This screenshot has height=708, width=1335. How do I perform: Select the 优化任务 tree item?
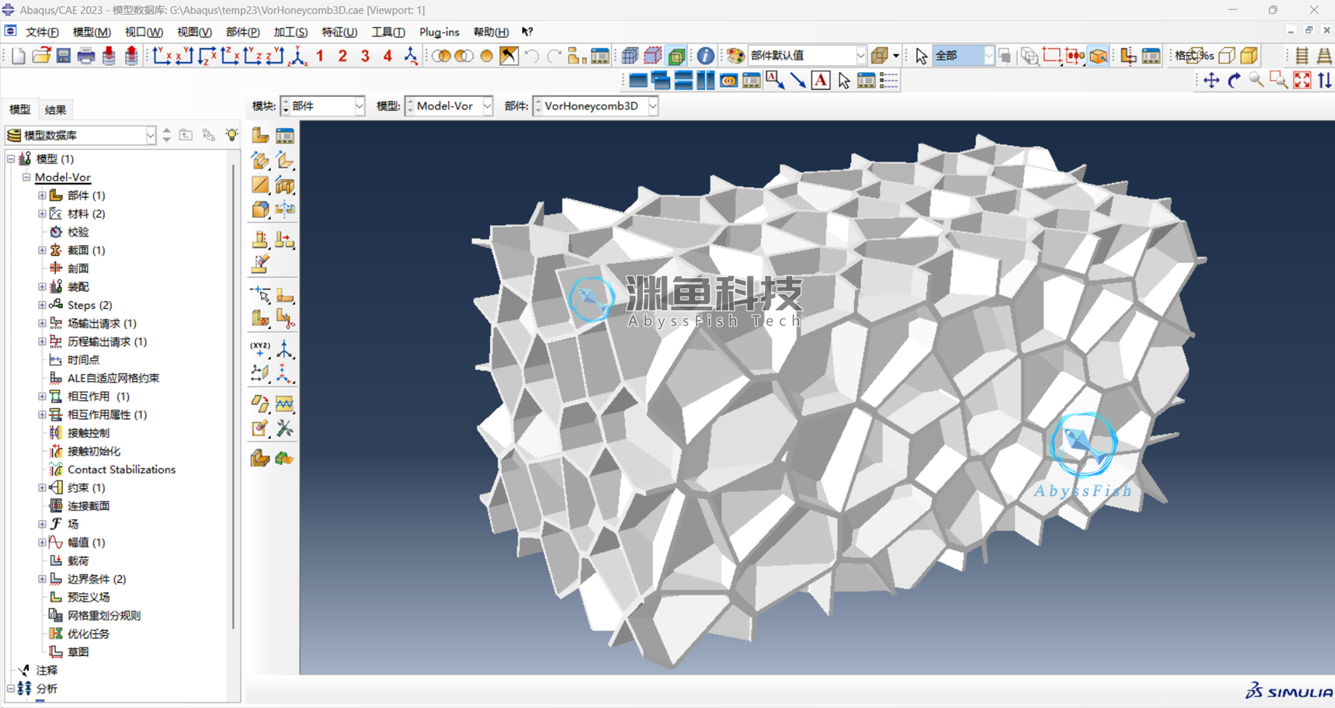tap(88, 634)
